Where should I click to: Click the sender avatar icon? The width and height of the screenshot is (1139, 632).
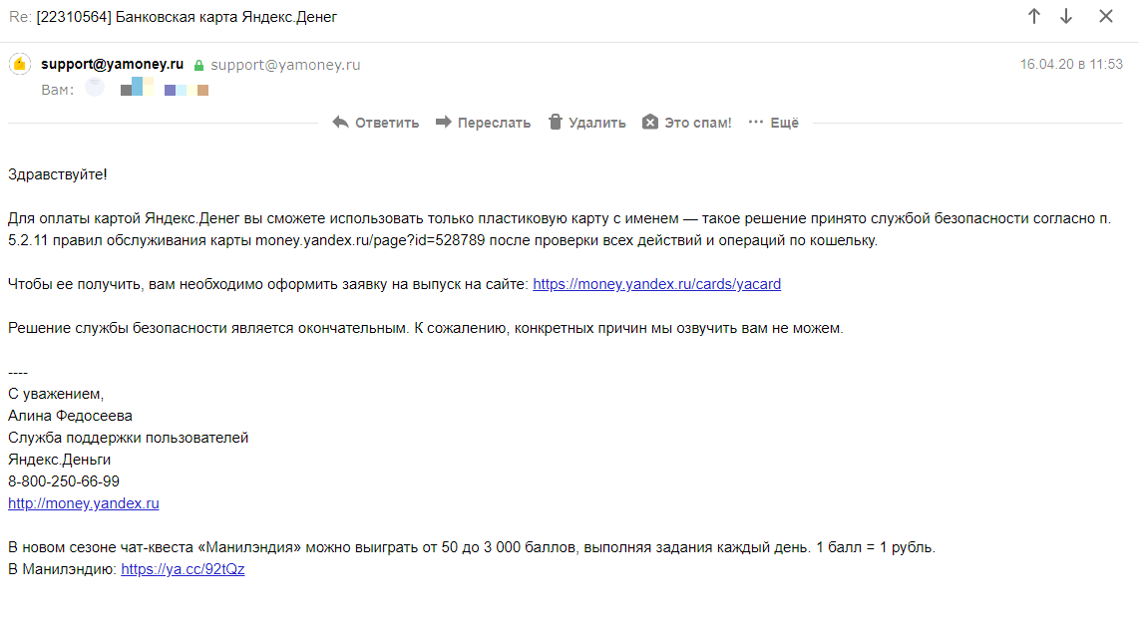pyautogui.click(x=20, y=64)
